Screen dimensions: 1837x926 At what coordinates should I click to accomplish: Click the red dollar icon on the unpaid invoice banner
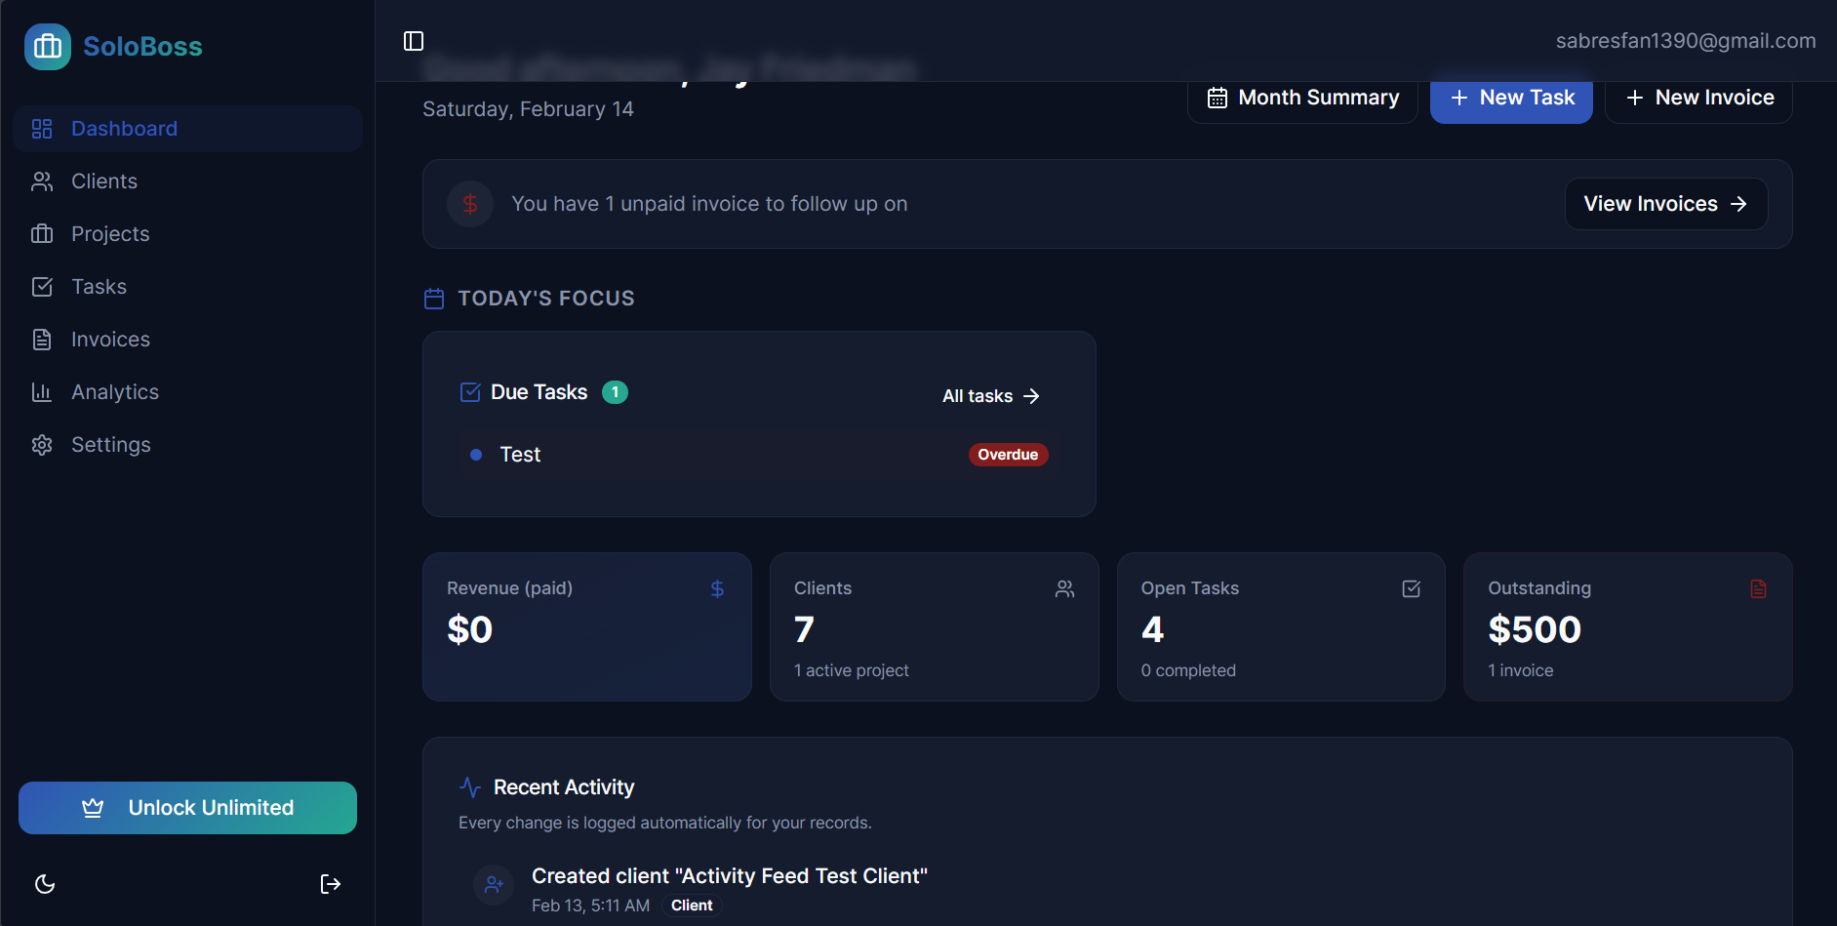470,203
